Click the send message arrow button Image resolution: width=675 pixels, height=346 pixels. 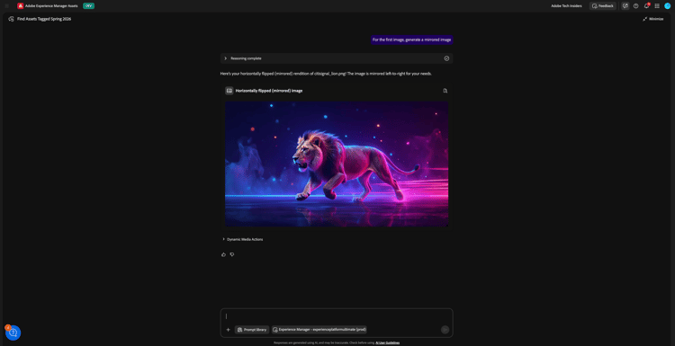click(x=445, y=330)
